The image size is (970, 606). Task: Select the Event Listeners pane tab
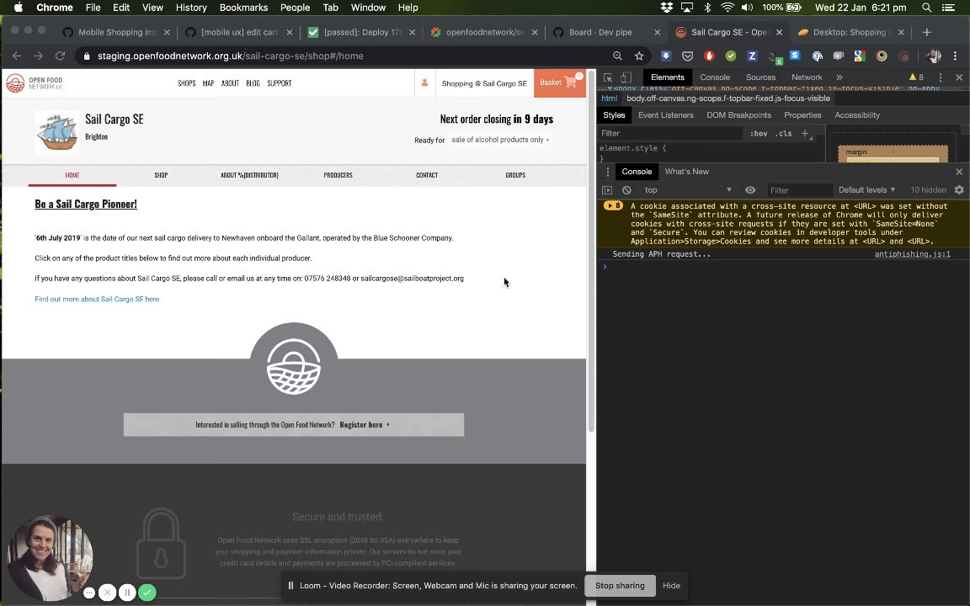666,115
